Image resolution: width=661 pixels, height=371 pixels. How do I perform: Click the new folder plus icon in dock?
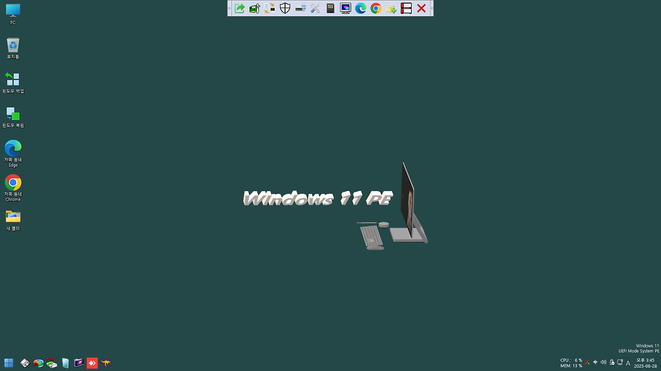click(x=391, y=8)
